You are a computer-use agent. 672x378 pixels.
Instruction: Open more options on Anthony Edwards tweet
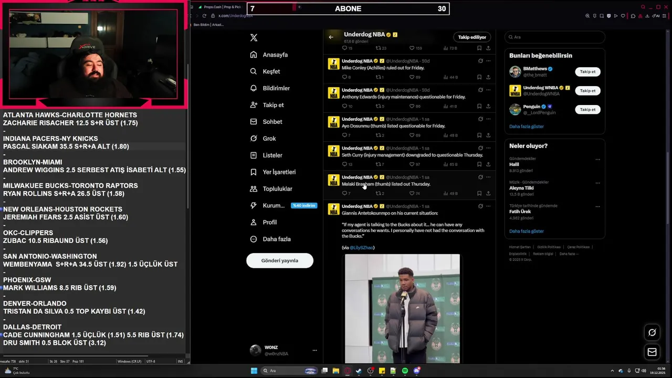pyautogui.click(x=488, y=90)
